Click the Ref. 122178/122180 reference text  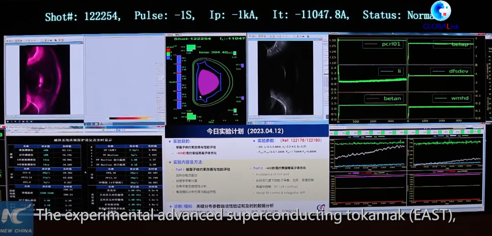coord(301,141)
